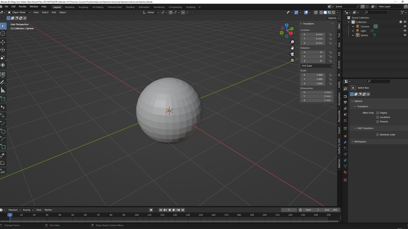This screenshot has width=408, height=229.
Task: Open the Keying menu in timeline
Action: point(28,210)
